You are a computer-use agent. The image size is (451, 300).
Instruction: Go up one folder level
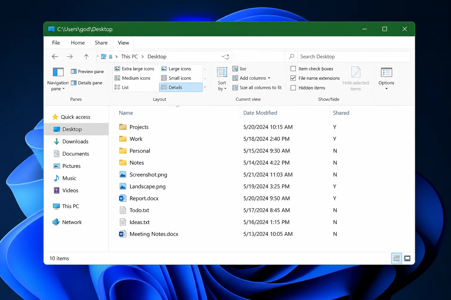click(x=86, y=57)
